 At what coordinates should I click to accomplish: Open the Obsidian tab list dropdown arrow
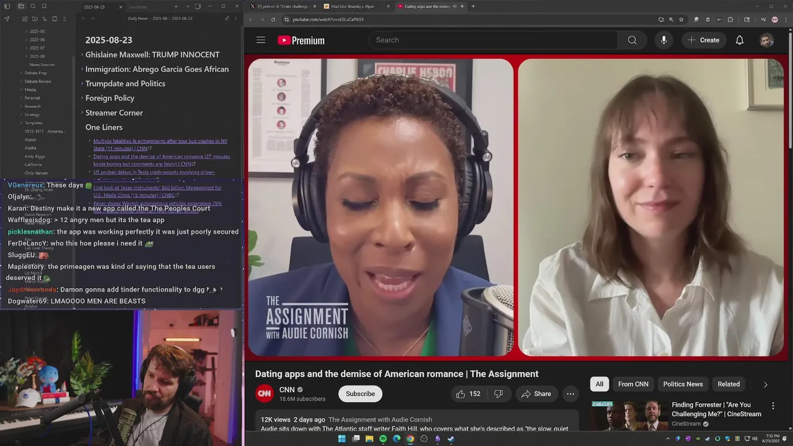point(188,7)
